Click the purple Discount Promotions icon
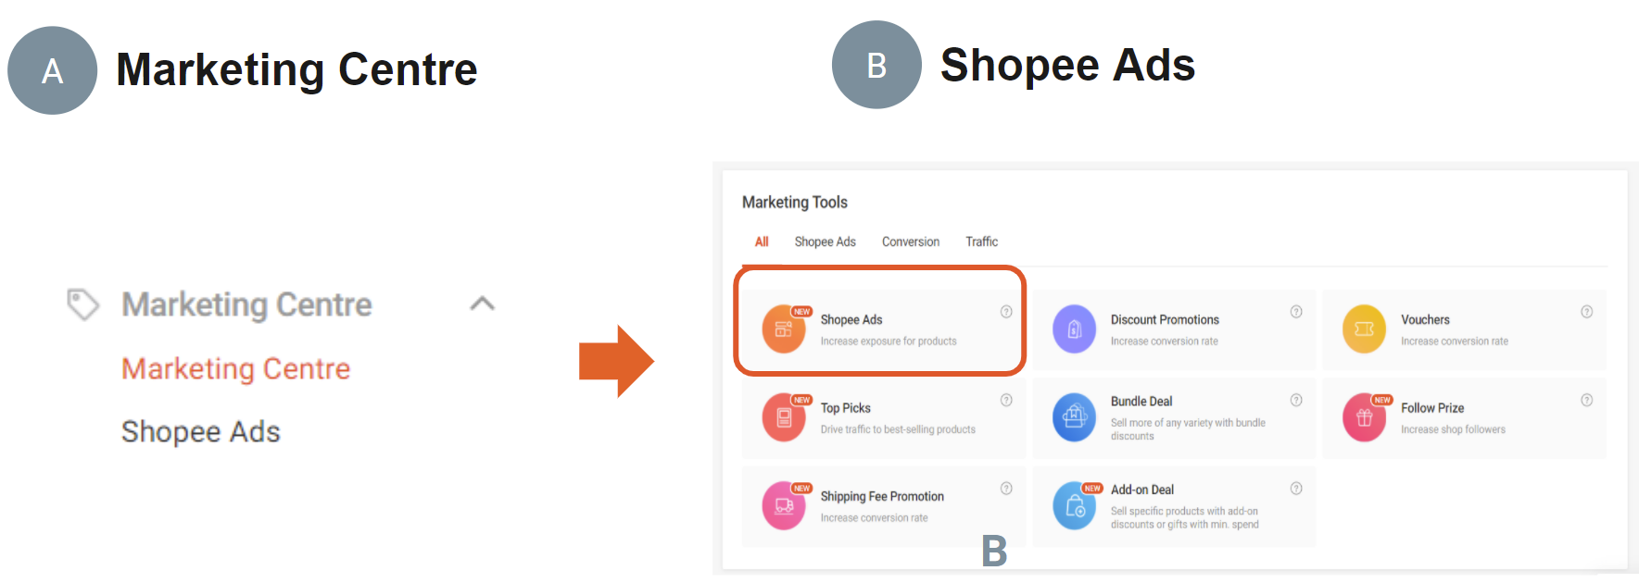Image resolution: width=1639 pixels, height=583 pixels. tap(1074, 329)
